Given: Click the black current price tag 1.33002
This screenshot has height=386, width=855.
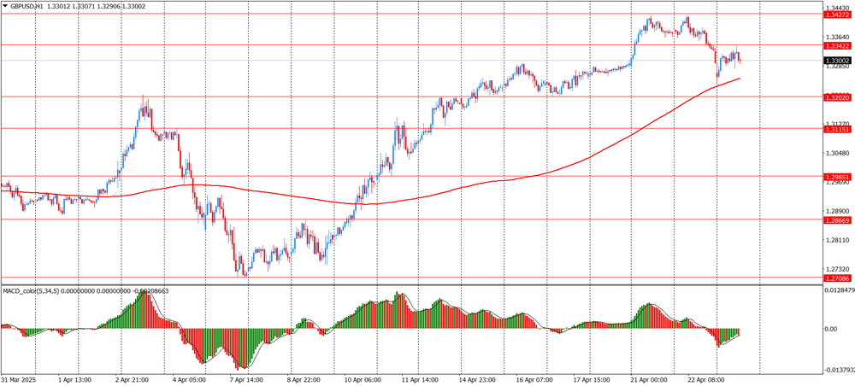Looking at the screenshot, I should point(836,61).
